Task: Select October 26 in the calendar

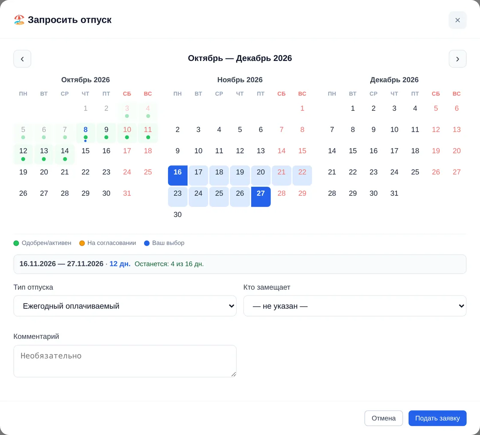Action: pos(23,197)
